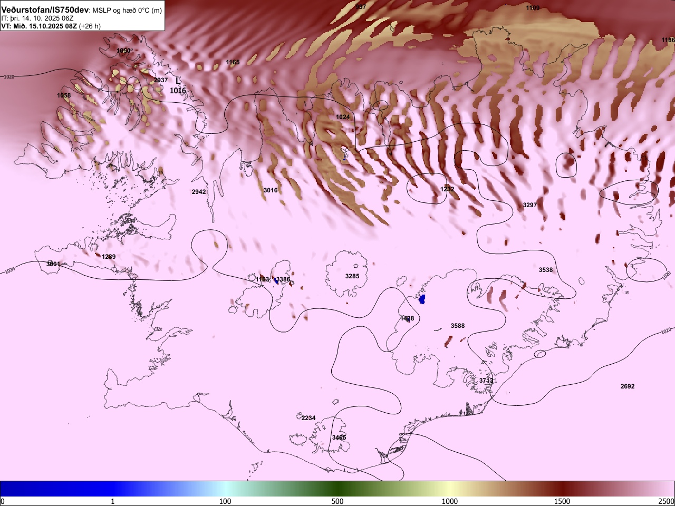Click the 'MSLP og hæð 0°C (m)' label
This screenshot has width=675, height=506.
pyautogui.click(x=128, y=11)
